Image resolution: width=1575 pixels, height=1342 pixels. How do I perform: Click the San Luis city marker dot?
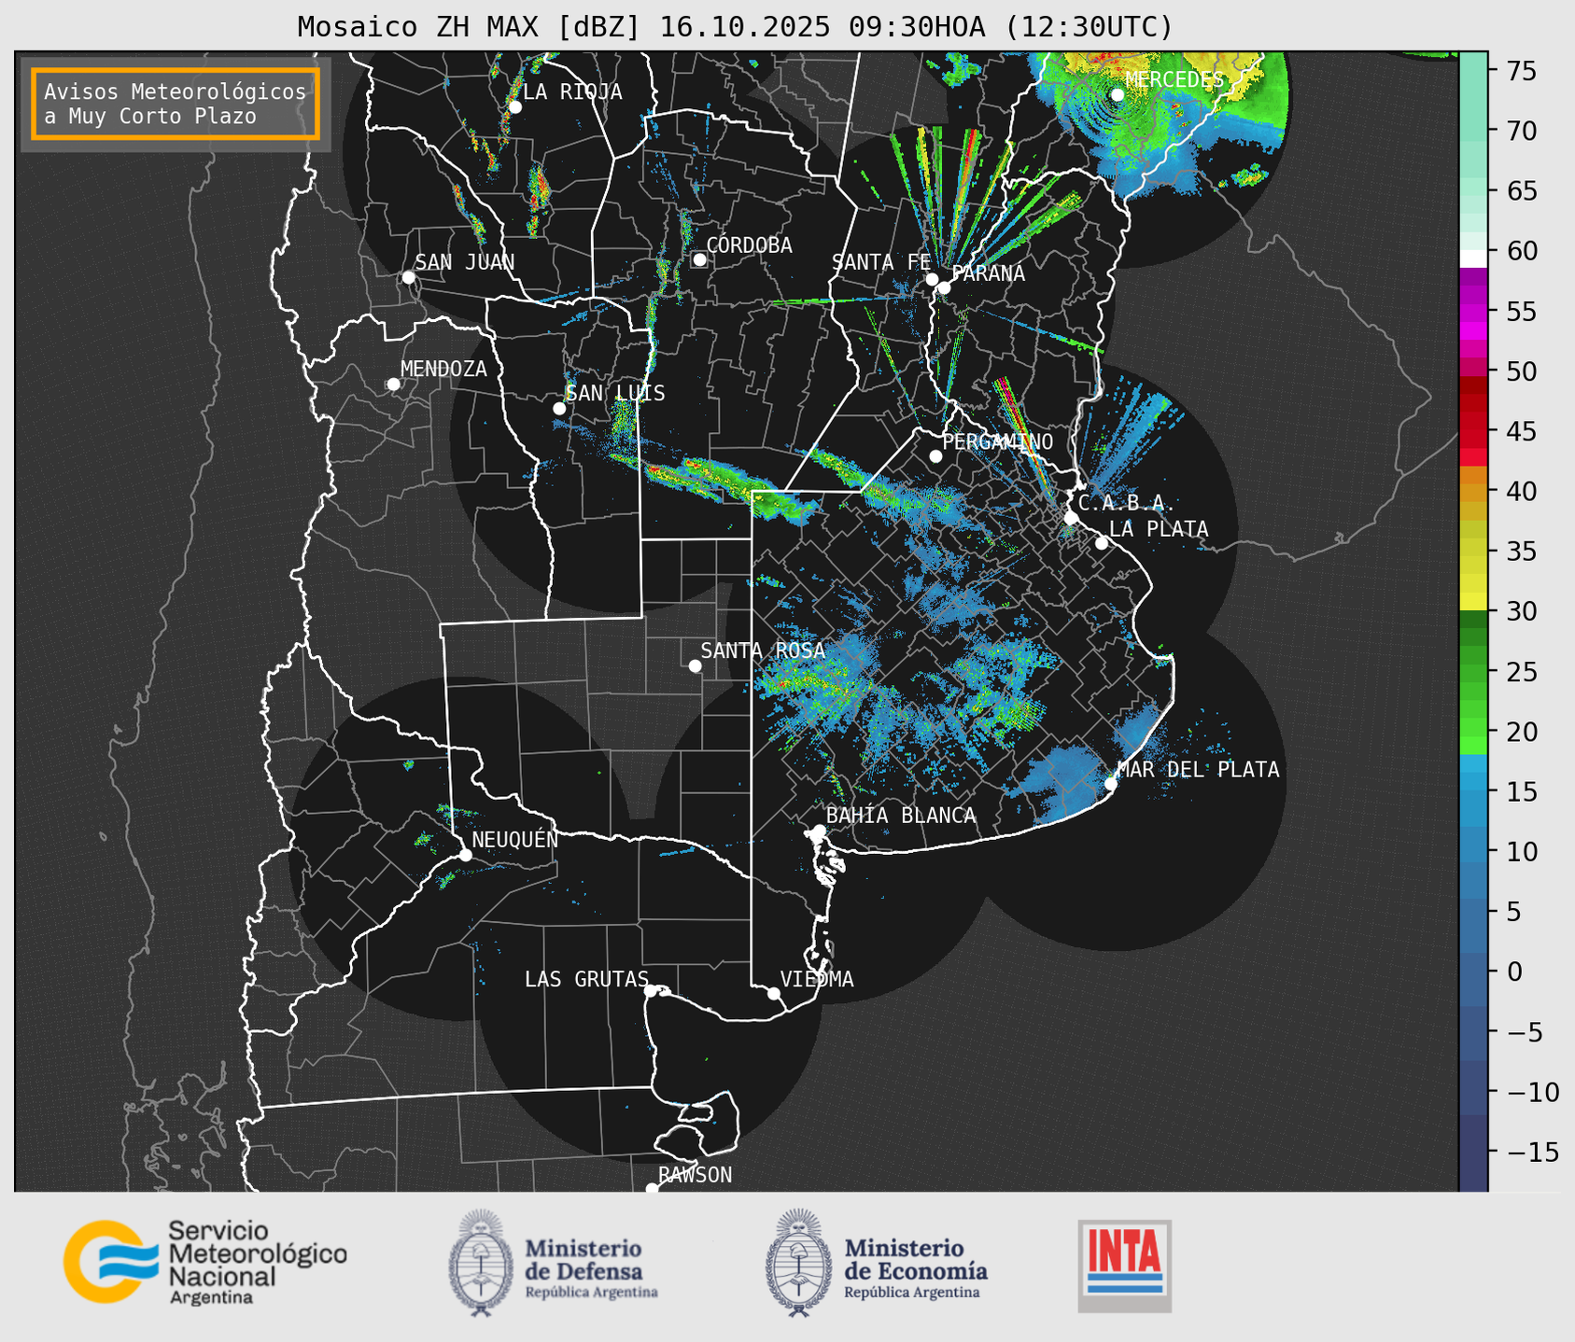(559, 409)
